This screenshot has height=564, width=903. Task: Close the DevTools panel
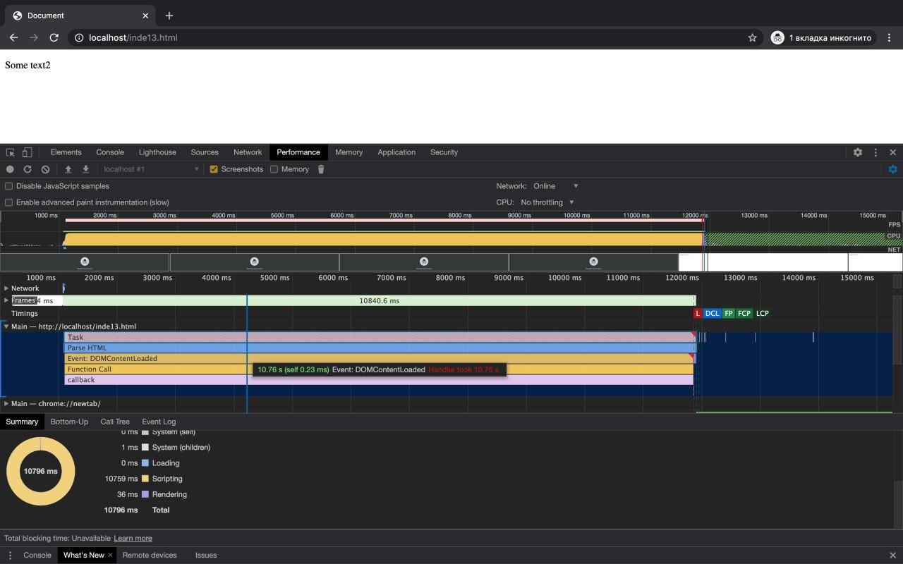[892, 152]
